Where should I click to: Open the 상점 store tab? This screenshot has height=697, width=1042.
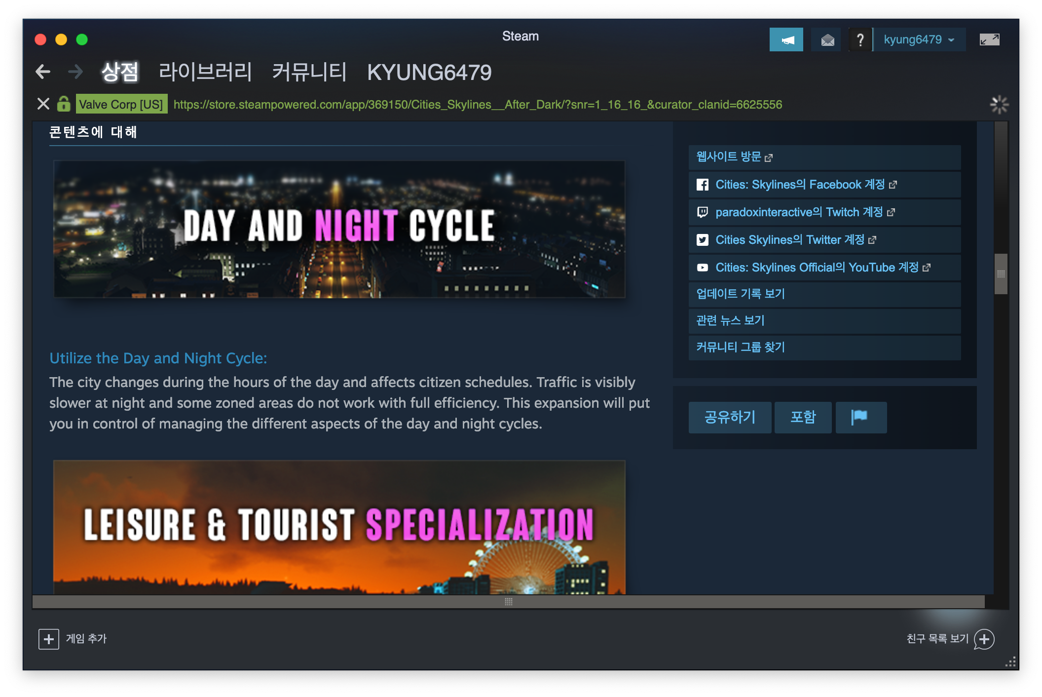point(120,72)
